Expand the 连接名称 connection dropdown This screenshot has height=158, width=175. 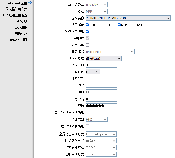(x=128, y=18)
